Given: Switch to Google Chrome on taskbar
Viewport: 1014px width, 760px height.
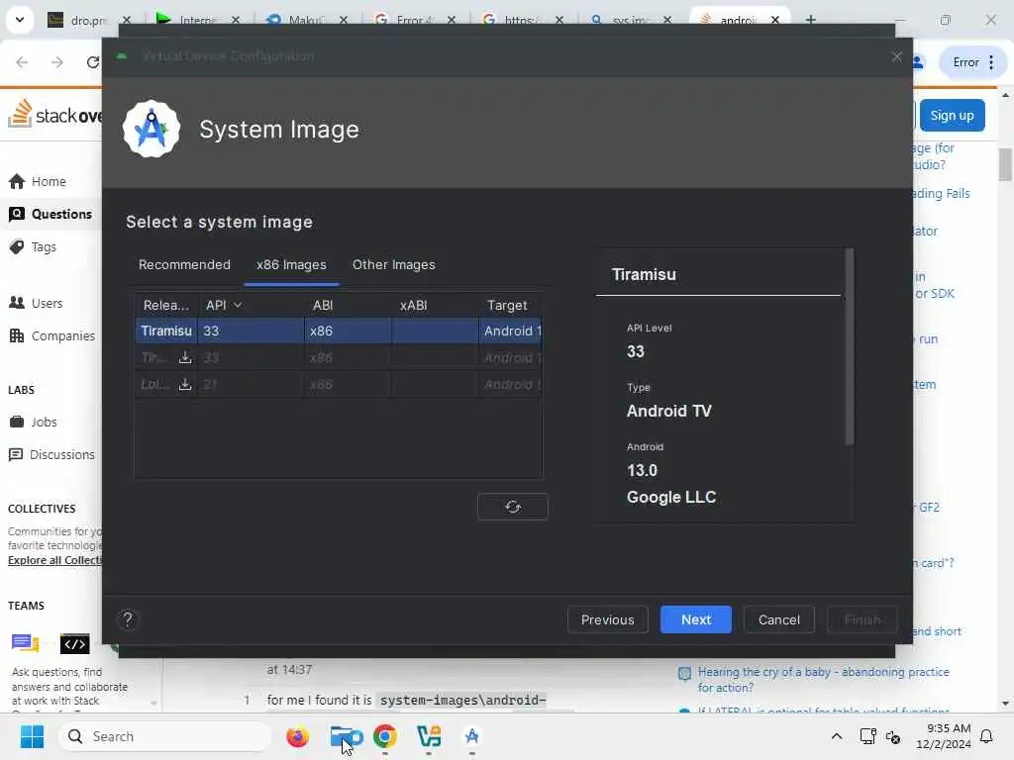Looking at the screenshot, I should (x=385, y=736).
